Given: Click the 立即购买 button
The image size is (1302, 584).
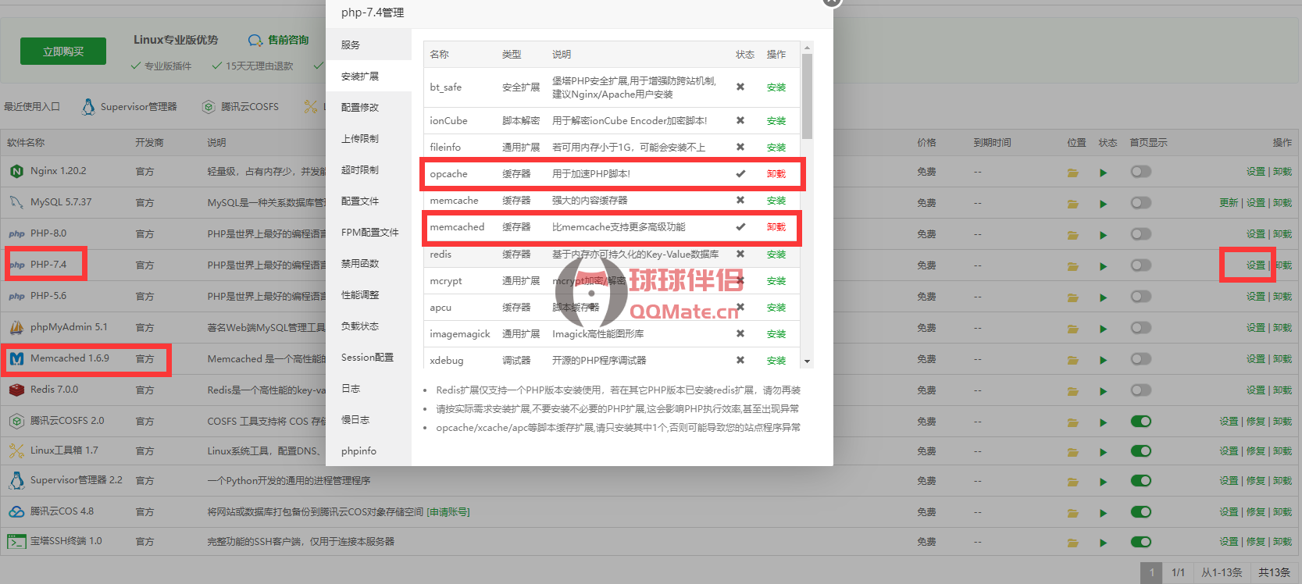Looking at the screenshot, I should tap(63, 52).
